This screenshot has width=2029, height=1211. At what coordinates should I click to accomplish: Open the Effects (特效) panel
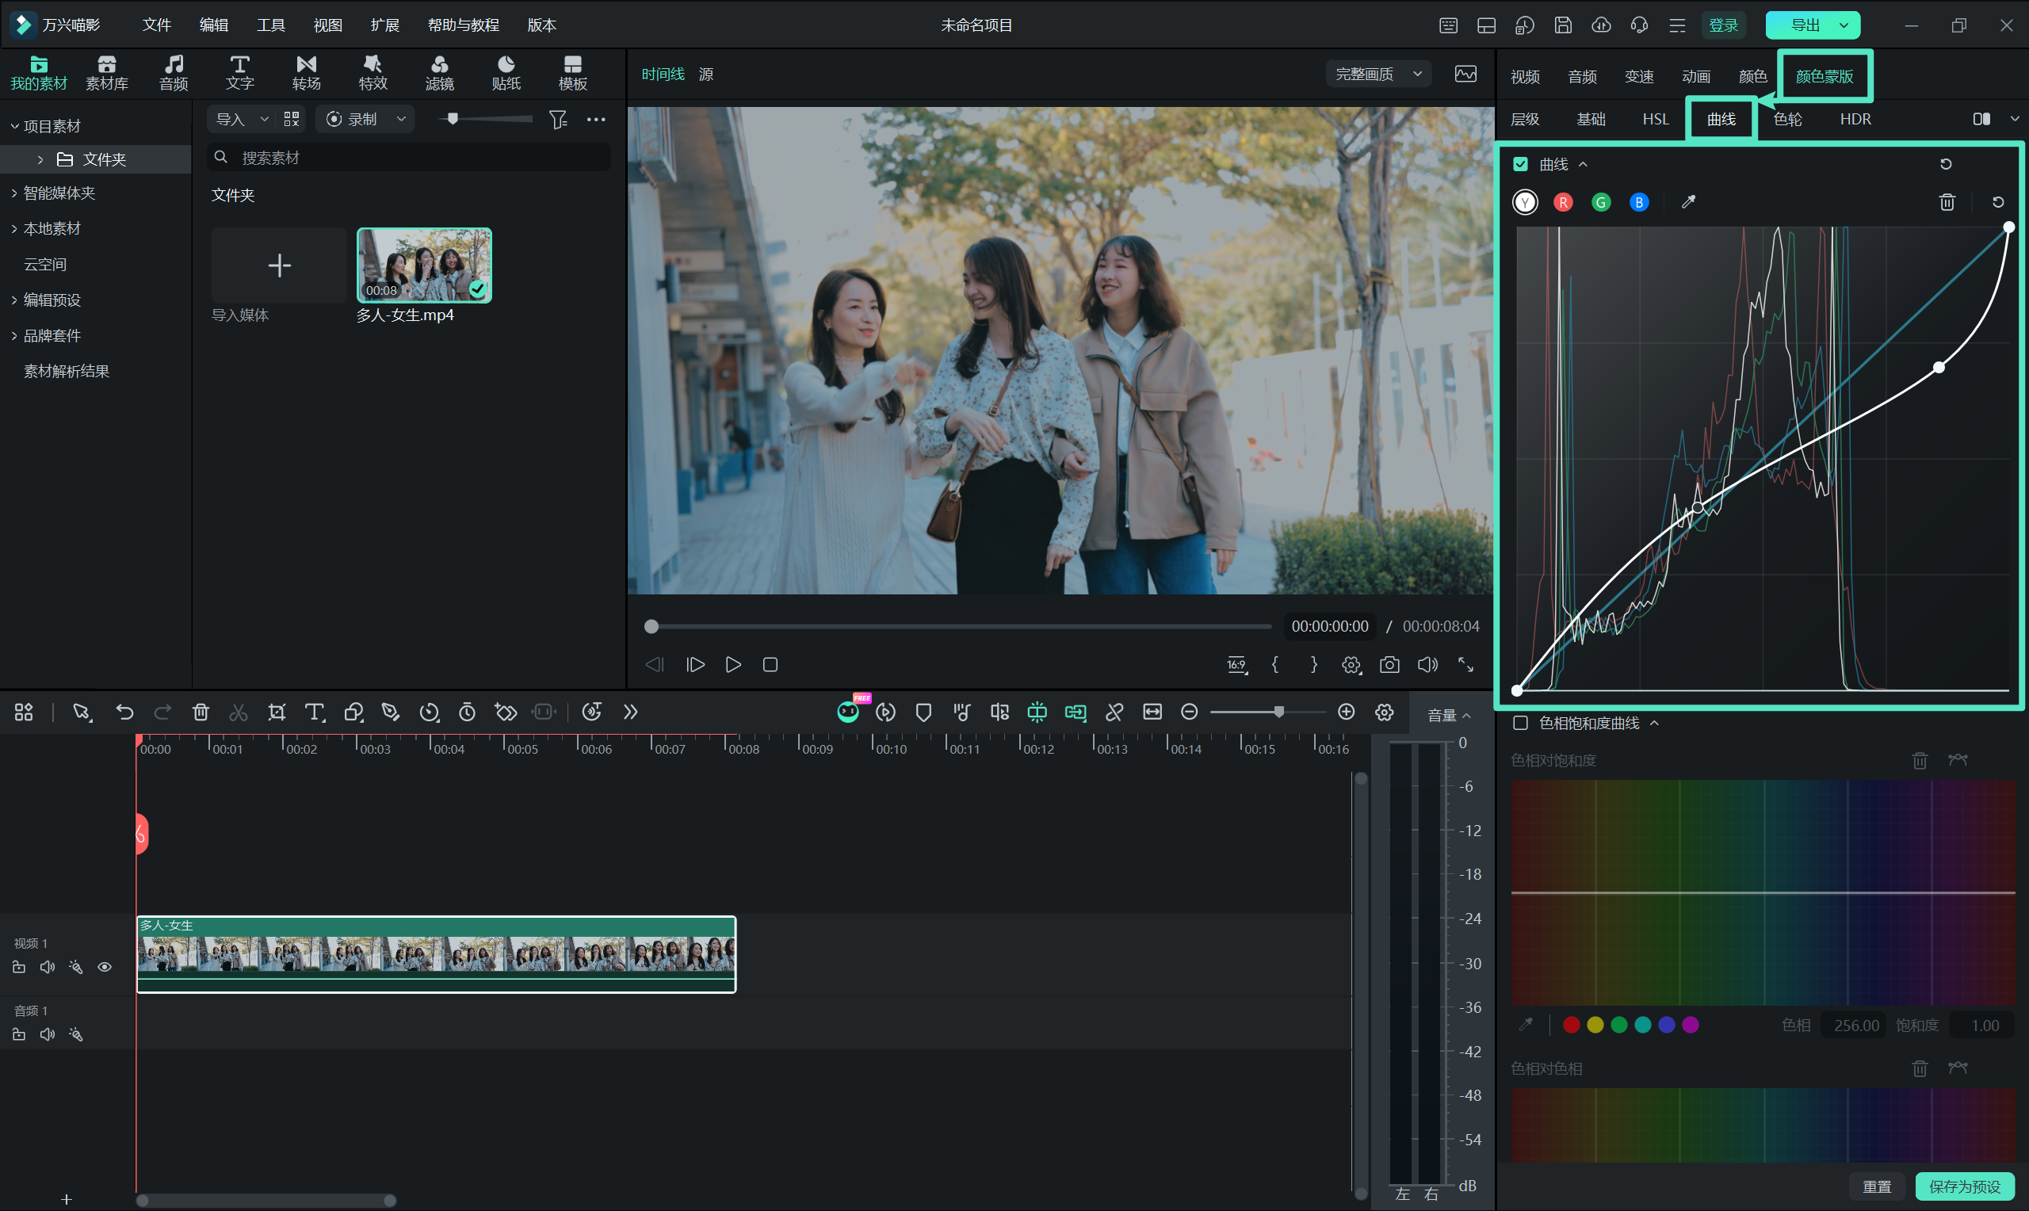(x=373, y=73)
